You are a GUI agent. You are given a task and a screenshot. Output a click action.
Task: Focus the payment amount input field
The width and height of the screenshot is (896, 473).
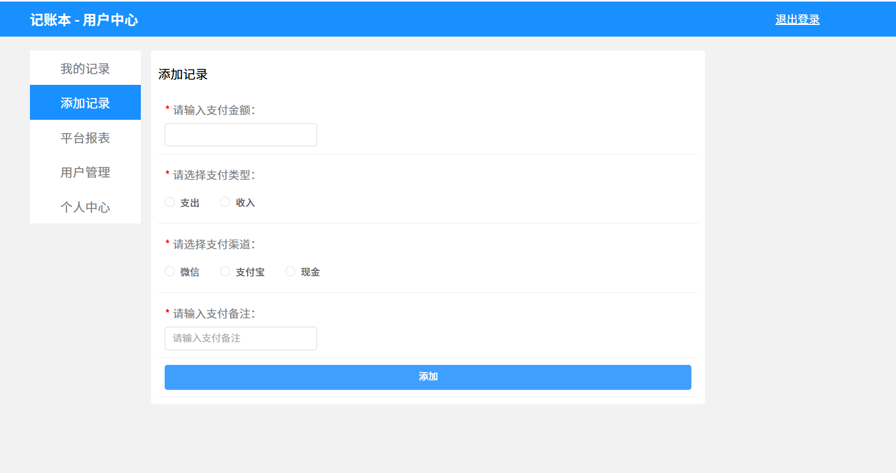pyautogui.click(x=241, y=135)
